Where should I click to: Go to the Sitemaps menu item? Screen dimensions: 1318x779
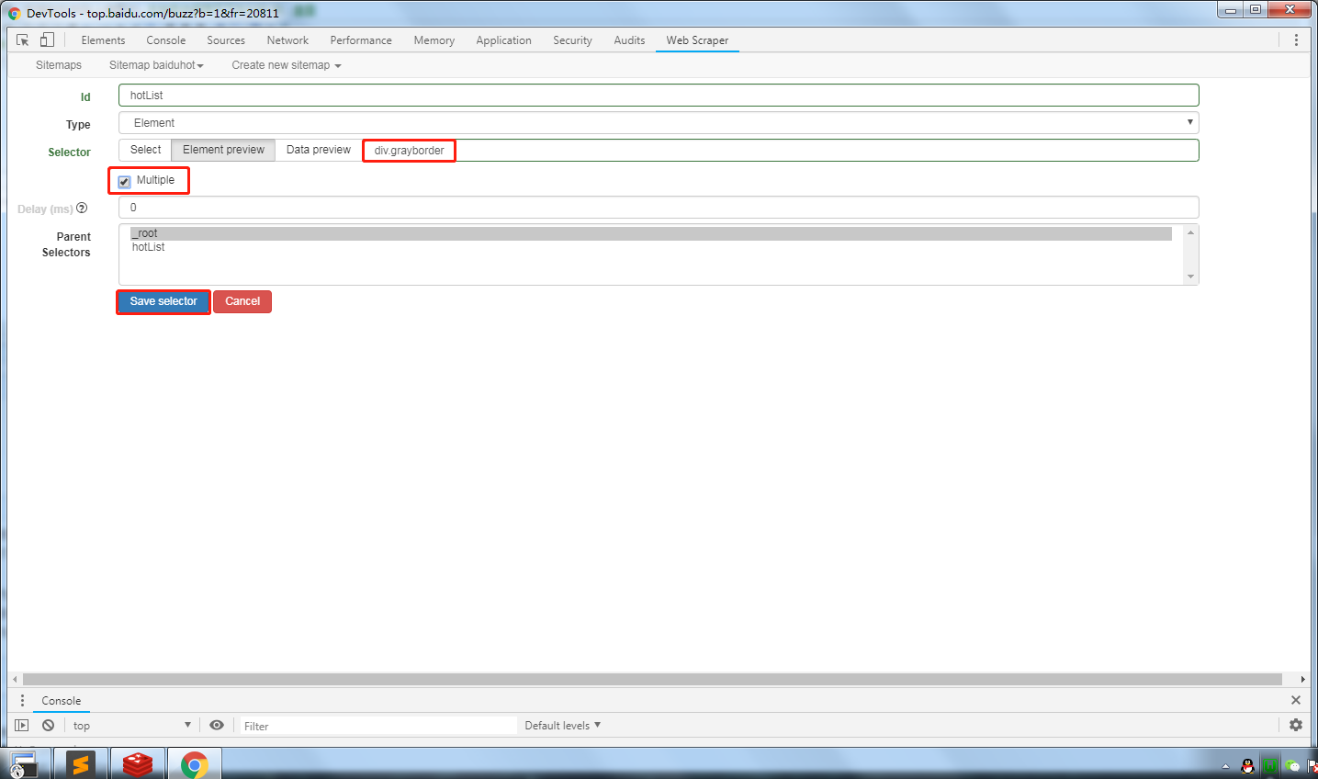click(59, 65)
